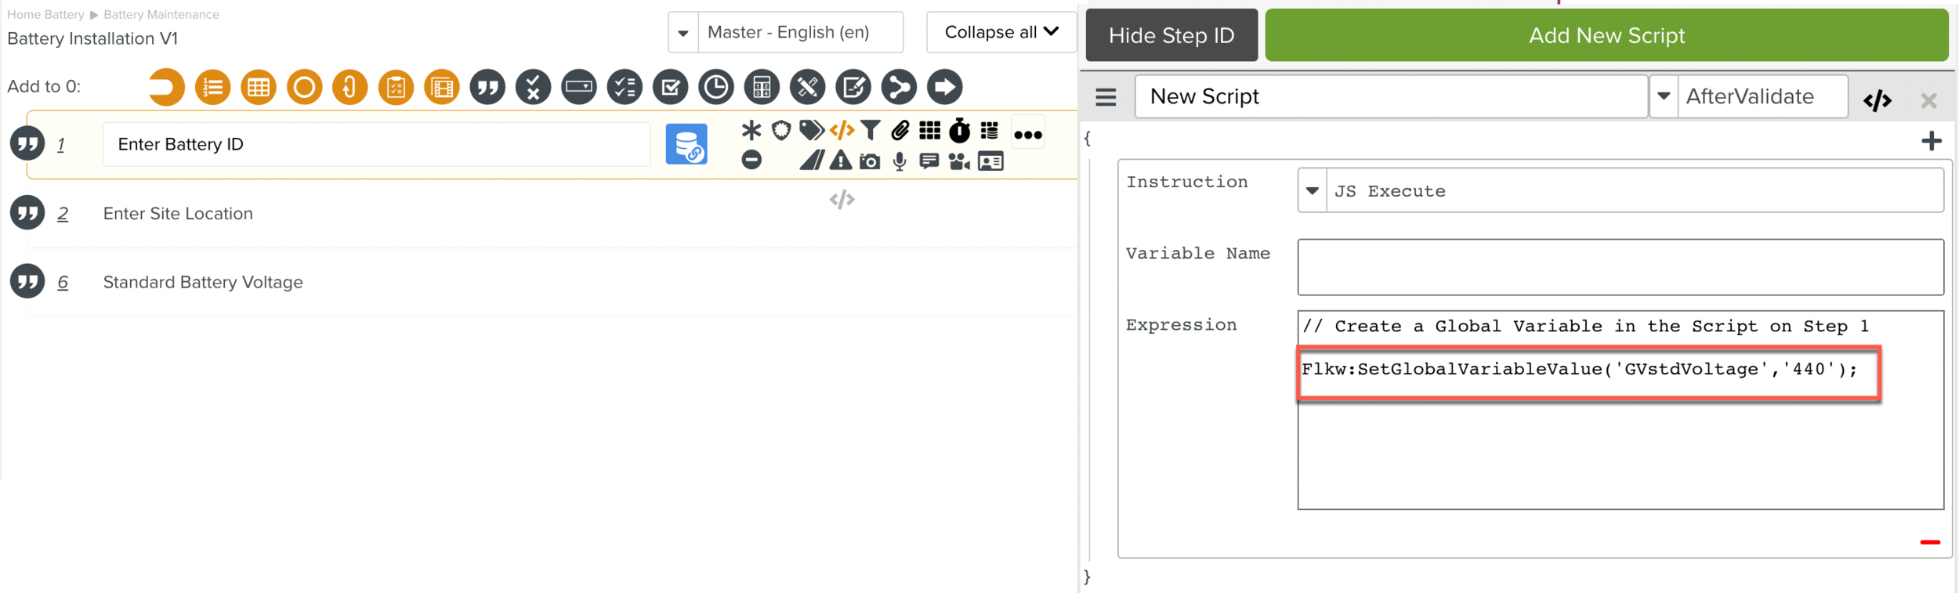1959x593 pixels.
Task: Click the Hide Step ID button
Action: [x=1171, y=35]
